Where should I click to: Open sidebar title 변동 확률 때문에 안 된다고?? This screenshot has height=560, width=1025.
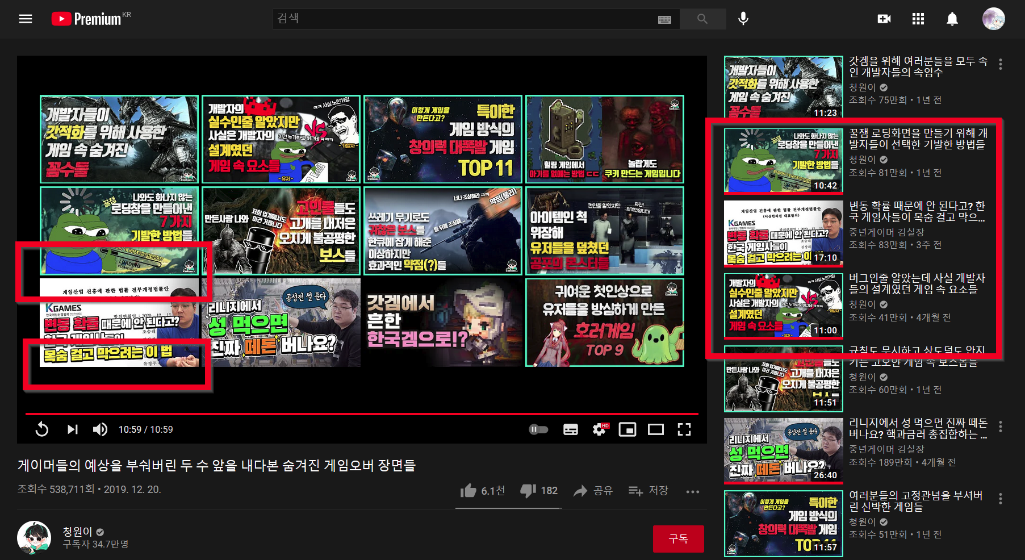(917, 211)
